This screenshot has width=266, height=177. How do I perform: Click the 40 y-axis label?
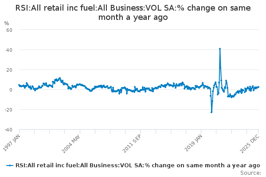(9, 50)
